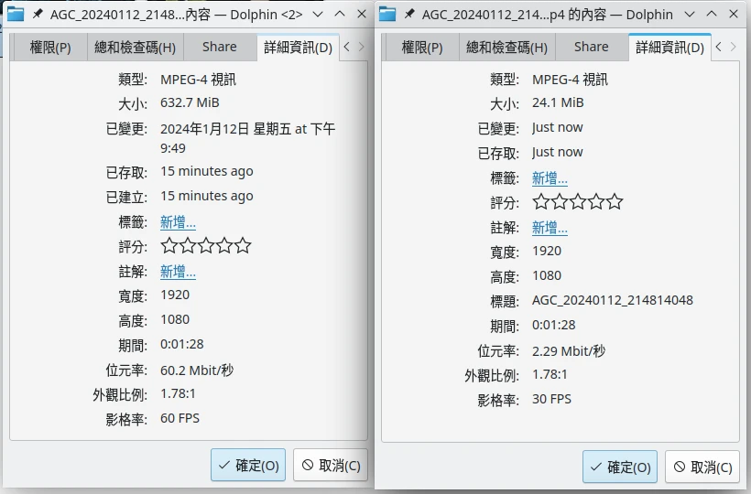Select 詳細資訊(D) tab in right window
The height and width of the screenshot is (494, 751).
tap(669, 48)
